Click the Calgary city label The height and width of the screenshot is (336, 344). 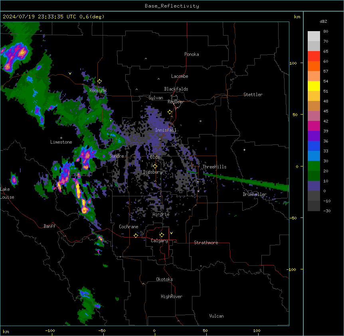click(x=160, y=241)
